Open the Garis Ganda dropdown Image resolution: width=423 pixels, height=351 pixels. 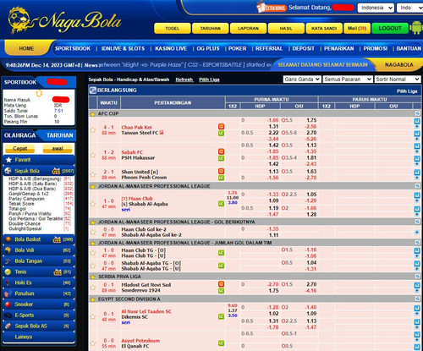(302, 80)
